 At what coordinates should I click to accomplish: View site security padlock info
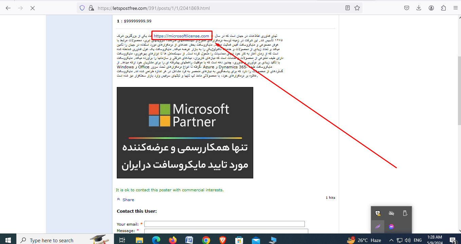pos(91,8)
